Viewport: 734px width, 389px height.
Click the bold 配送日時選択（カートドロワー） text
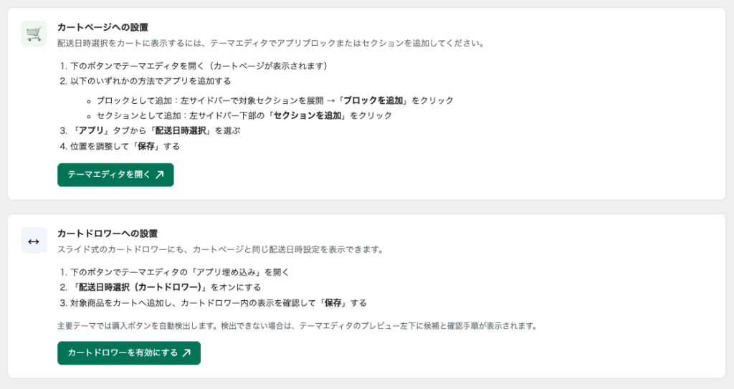pyautogui.click(x=140, y=287)
